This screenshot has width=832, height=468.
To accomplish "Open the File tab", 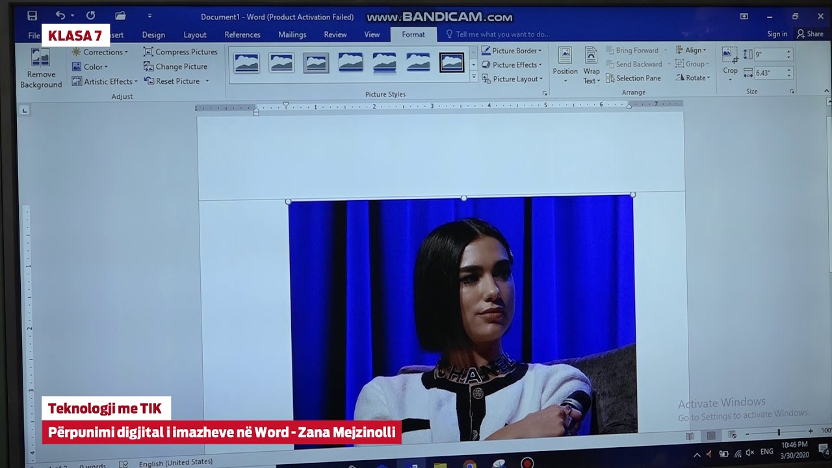I will click(x=34, y=35).
